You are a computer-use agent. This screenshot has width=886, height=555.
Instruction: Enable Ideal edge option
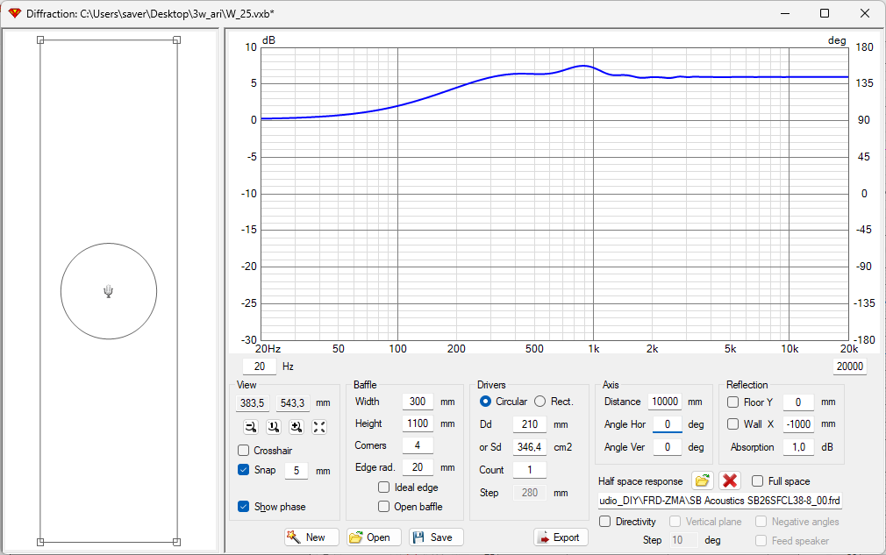(383, 487)
